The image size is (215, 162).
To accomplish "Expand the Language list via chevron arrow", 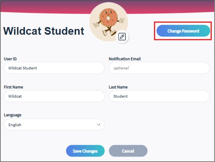I will pos(98,125).
